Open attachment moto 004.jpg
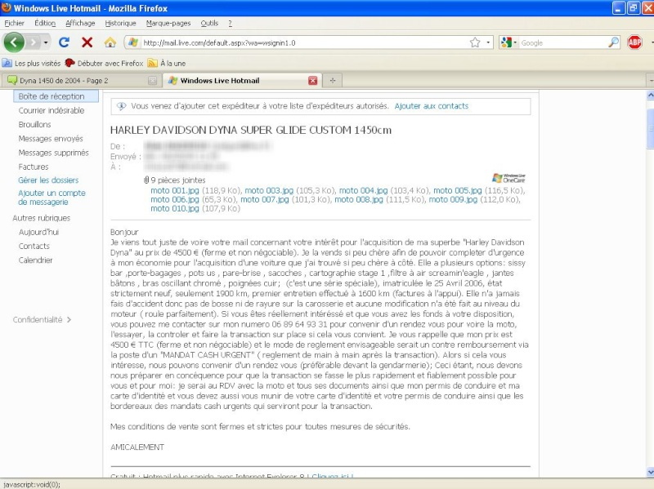 point(363,190)
